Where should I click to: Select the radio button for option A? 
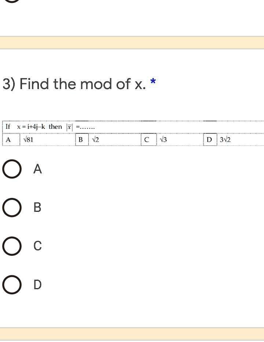(11, 169)
